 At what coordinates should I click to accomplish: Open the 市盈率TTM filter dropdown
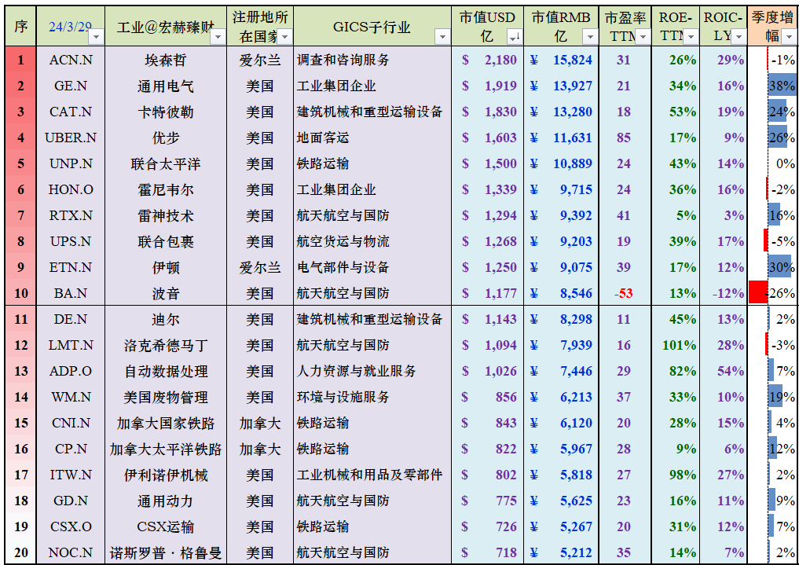coord(643,37)
